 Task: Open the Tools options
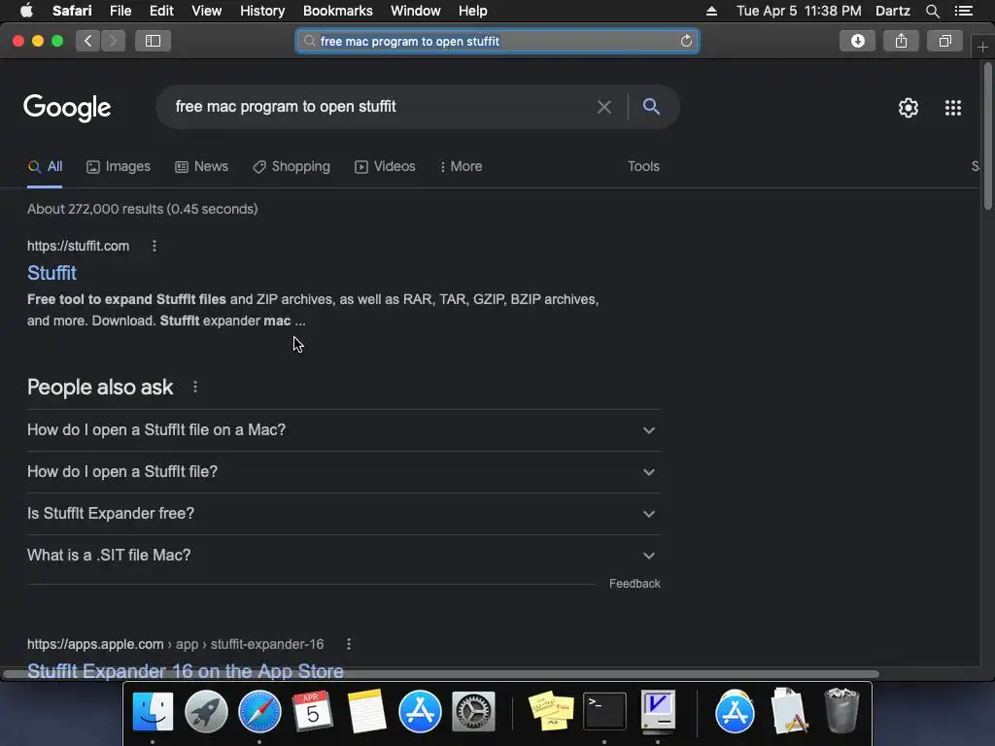(643, 166)
